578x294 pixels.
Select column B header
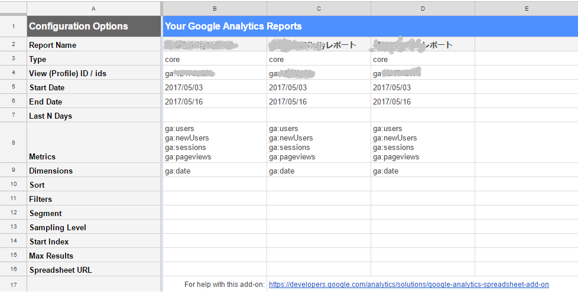click(x=215, y=8)
